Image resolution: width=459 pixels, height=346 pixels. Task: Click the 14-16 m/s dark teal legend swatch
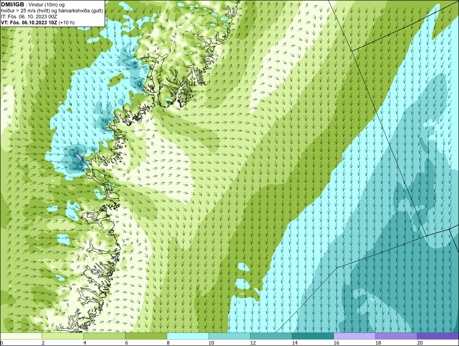click(x=313, y=336)
